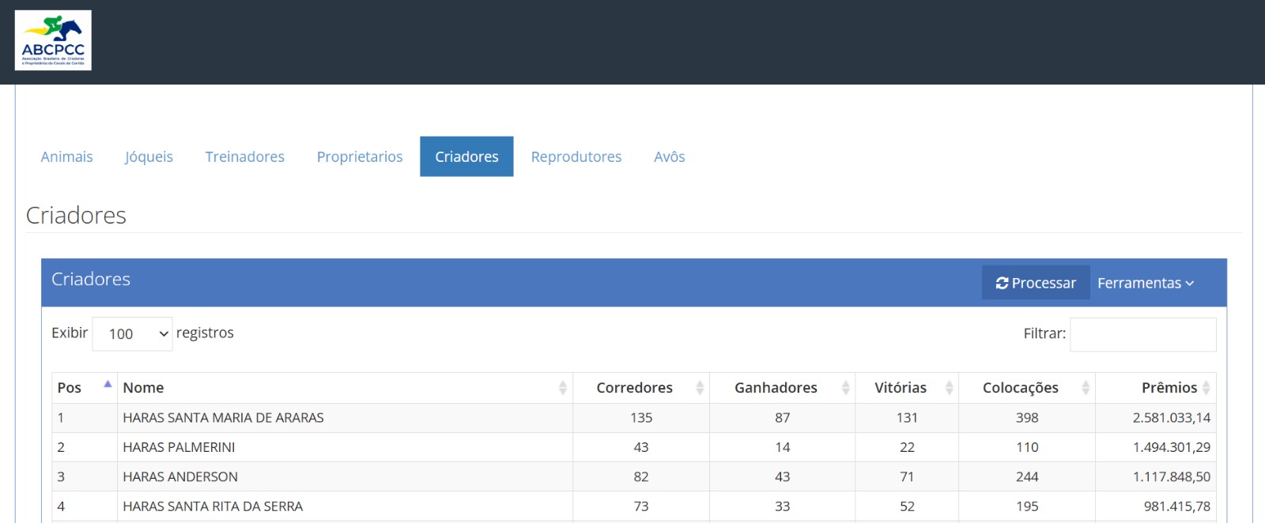Go to the Treinadores tab
Screen dimensions: 1265x523
coord(245,156)
